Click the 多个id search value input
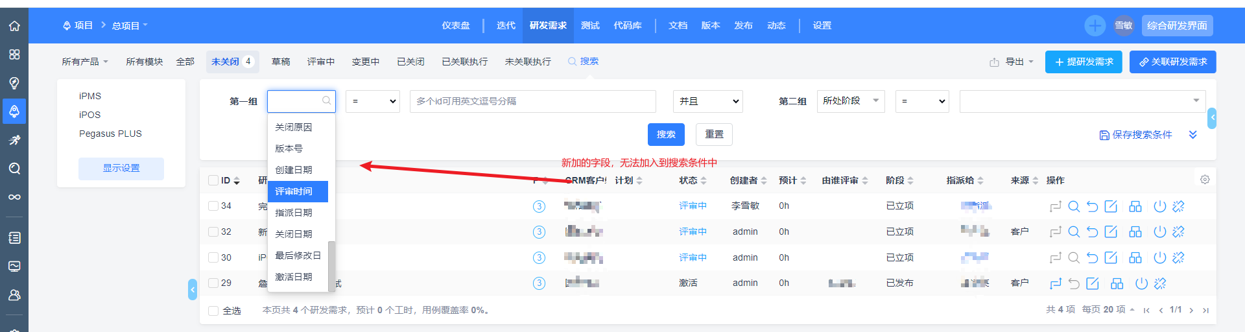Image resolution: width=1245 pixels, height=332 pixels. tap(532, 102)
